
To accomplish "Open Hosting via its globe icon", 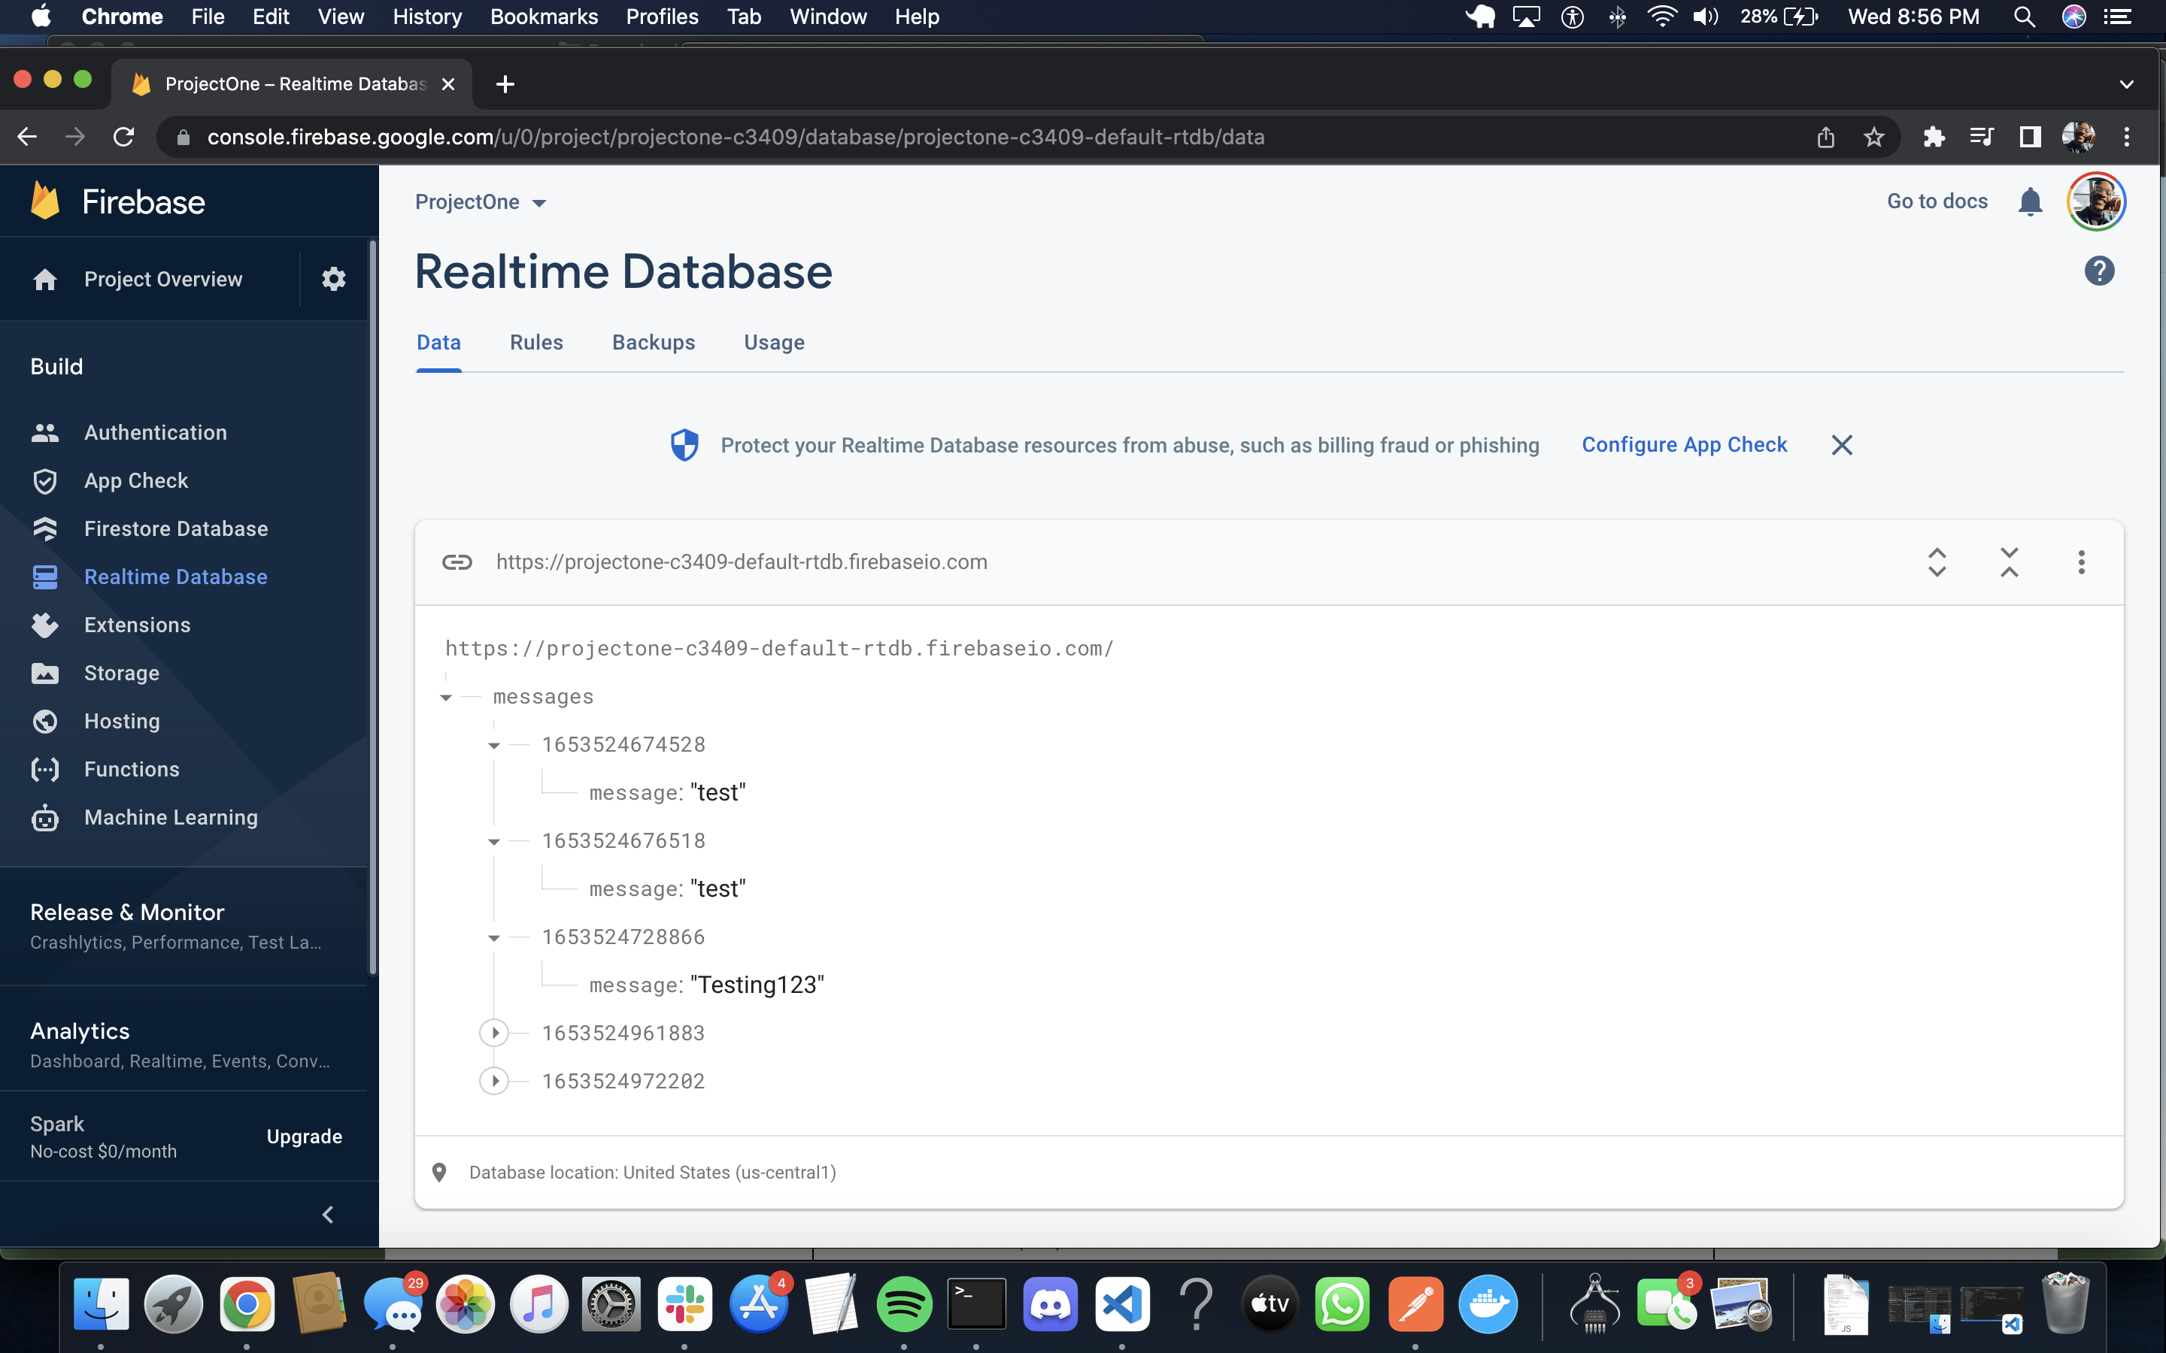I will pos(46,722).
